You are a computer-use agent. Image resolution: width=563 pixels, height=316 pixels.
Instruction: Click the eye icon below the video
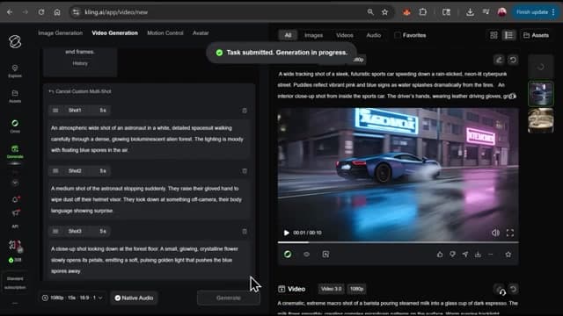click(306, 255)
